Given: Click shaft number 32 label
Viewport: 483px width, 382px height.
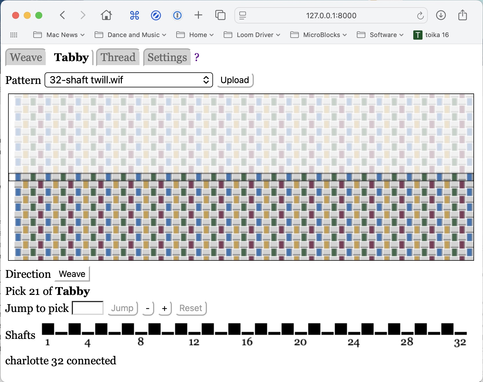Looking at the screenshot, I should tap(460, 343).
